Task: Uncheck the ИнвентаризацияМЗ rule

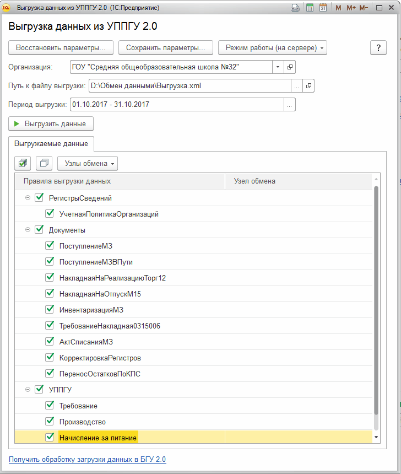Action: 50,310
